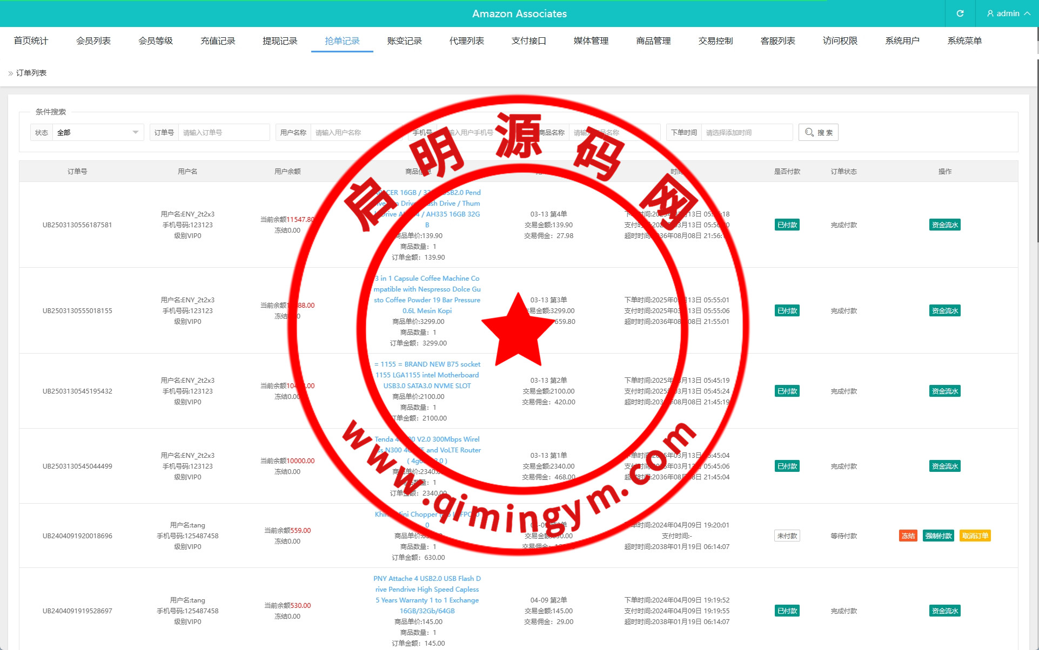The height and width of the screenshot is (650, 1039).
Task: Switch to the 会员列表 tab
Action: click(93, 41)
